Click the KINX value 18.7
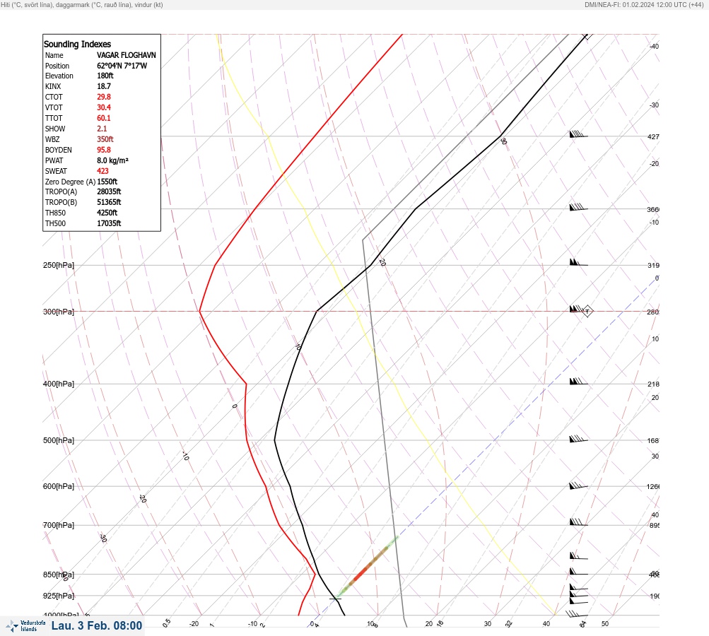The width and height of the screenshot is (709, 636). click(x=103, y=86)
